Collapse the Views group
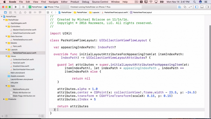Screen dimensions: 211x119 pyautogui.click(x=6, y=56)
